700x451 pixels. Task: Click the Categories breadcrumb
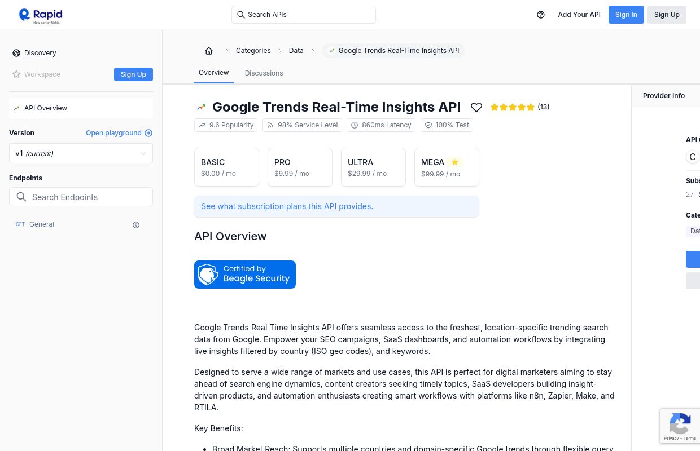253,51
